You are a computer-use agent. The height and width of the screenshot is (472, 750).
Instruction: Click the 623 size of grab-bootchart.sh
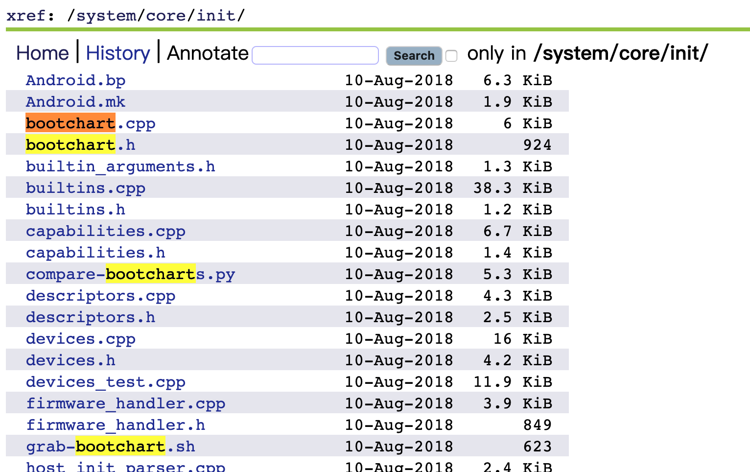[x=538, y=447]
